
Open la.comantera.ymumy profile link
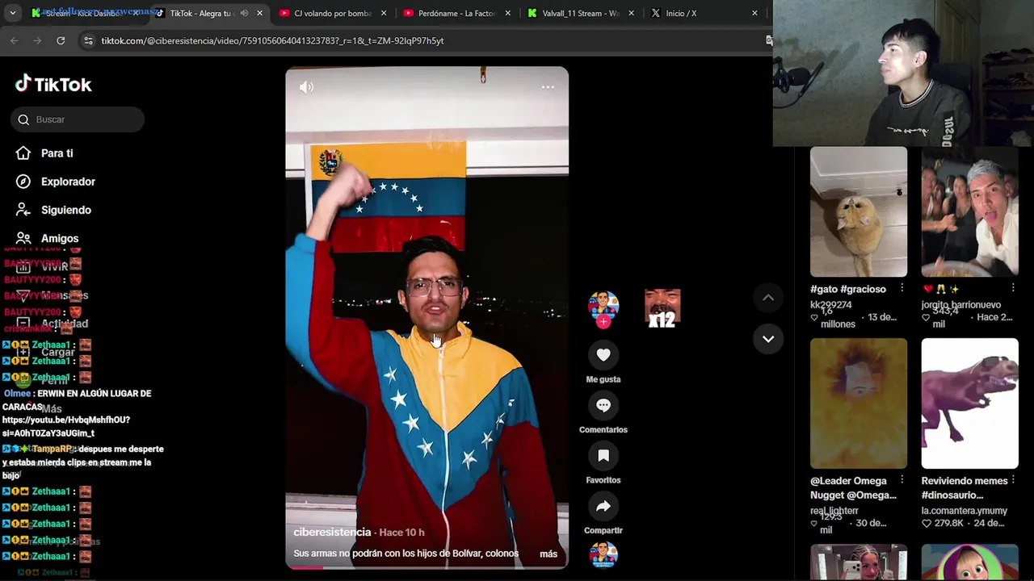[x=965, y=511]
